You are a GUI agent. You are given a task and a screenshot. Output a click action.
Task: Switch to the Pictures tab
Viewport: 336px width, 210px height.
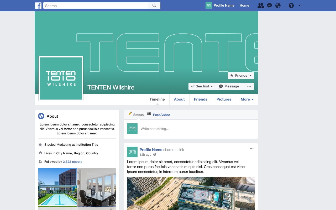pos(224,99)
